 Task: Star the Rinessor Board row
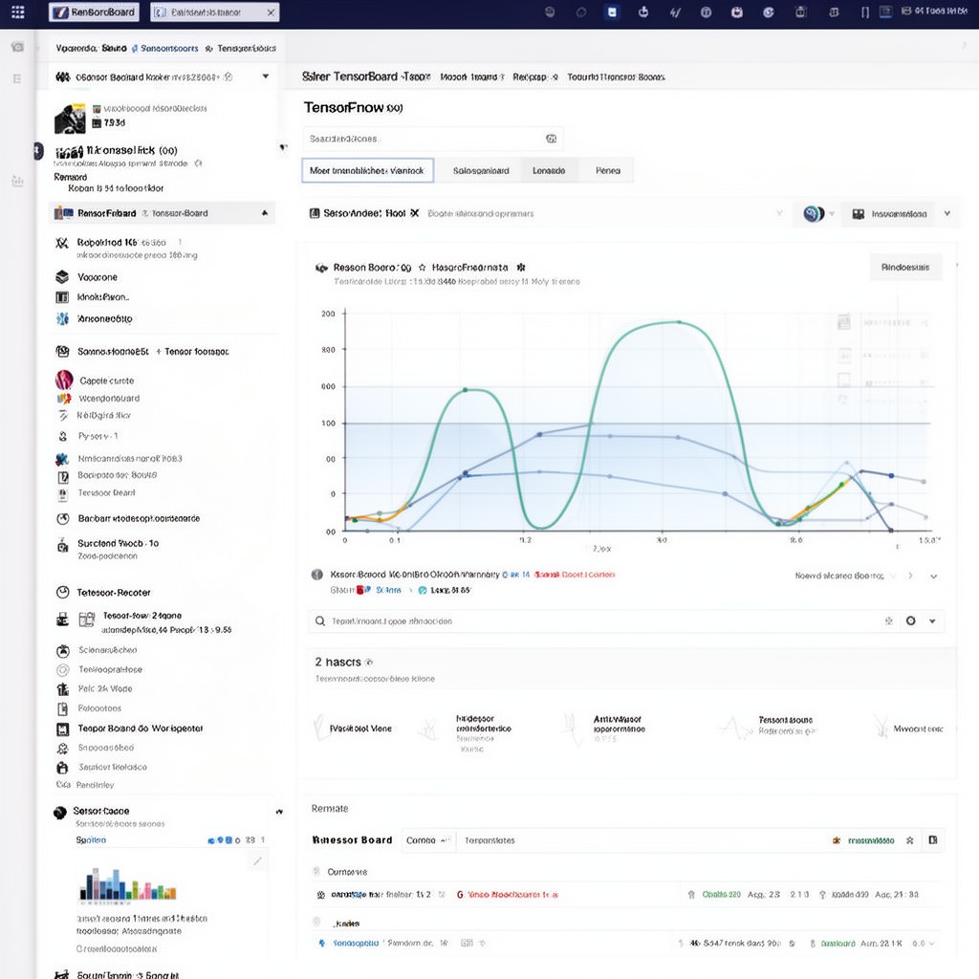tap(910, 840)
